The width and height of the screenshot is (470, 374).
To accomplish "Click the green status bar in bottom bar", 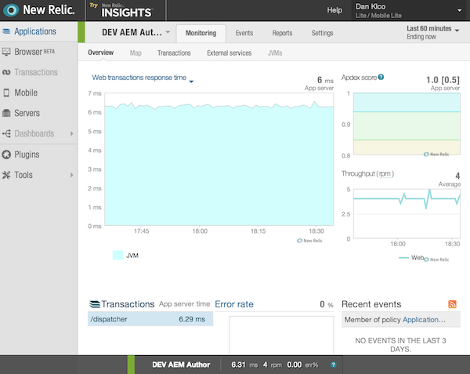I will [x=131, y=365].
